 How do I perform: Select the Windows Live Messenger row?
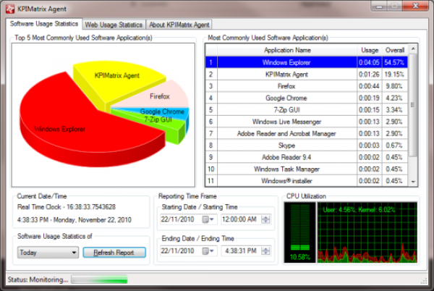pyautogui.click(x=307, y=122)
